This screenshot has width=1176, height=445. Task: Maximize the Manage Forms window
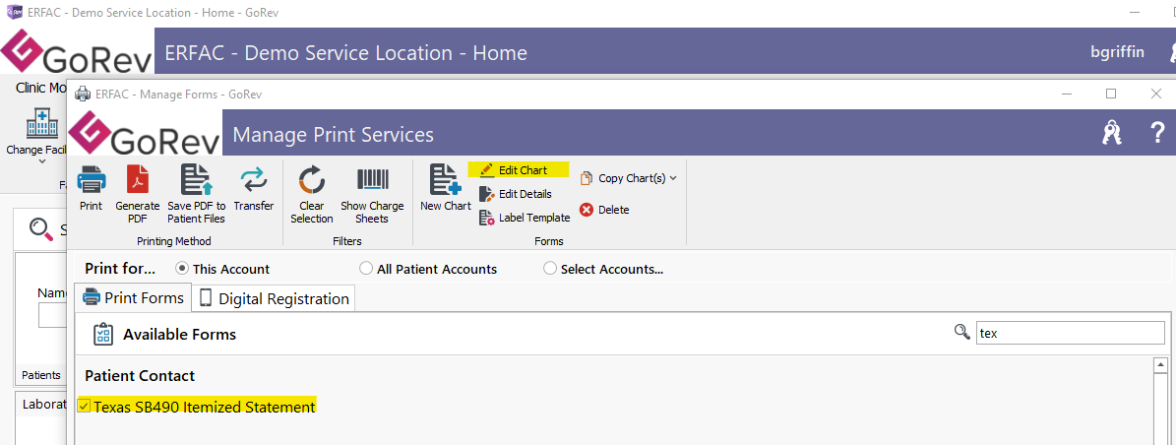point(1111,94)
